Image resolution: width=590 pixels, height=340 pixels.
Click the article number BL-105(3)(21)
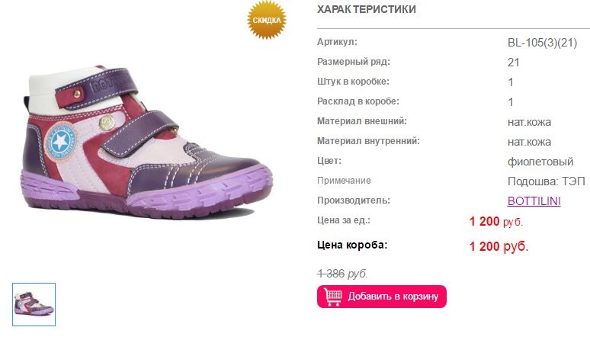pyautogui.click(x=542, y=43)
